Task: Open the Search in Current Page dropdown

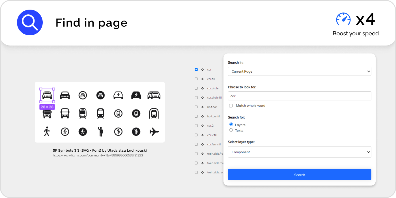Action: (x=300, y=71)
